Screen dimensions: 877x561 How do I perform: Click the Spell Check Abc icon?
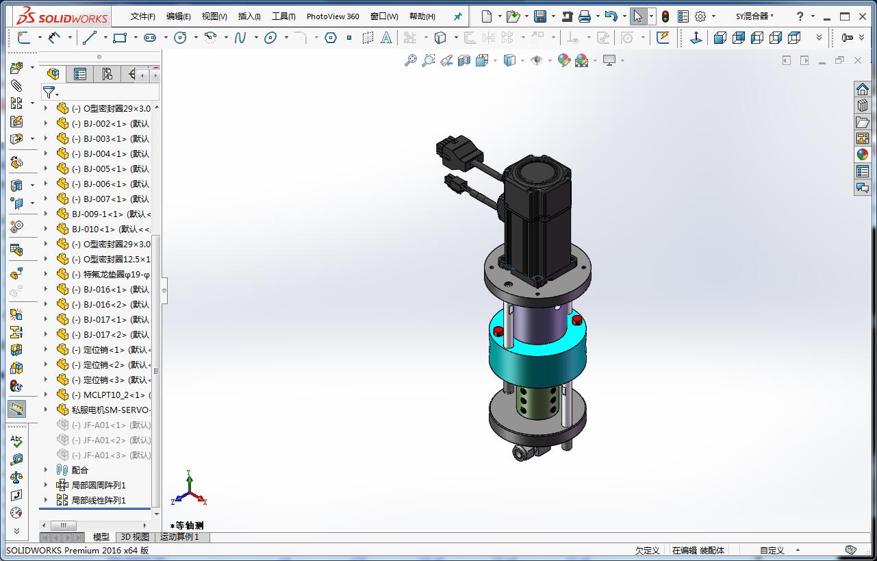point(16,440)
